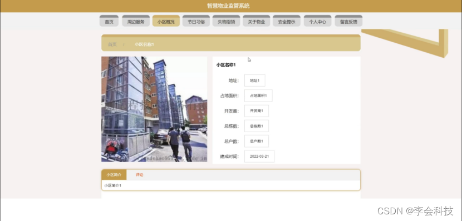Image resolution: width=462 pixels, height=221 pixels.
Task: Click the 占地面积 field label
Action: [229, 96]
